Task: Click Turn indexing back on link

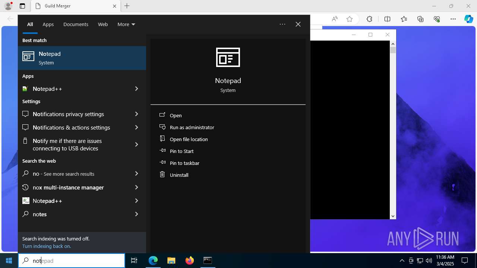Action: tap(47, 246)
